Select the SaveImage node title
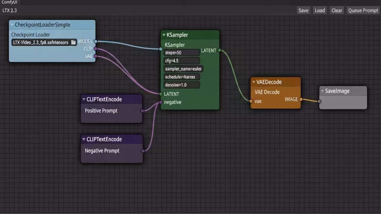The width and height of the screenshot is (381, 214). [x=337, y=91]
